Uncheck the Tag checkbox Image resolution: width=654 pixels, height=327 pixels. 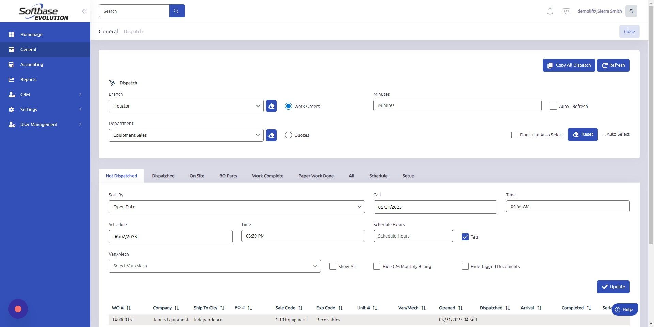465,237
